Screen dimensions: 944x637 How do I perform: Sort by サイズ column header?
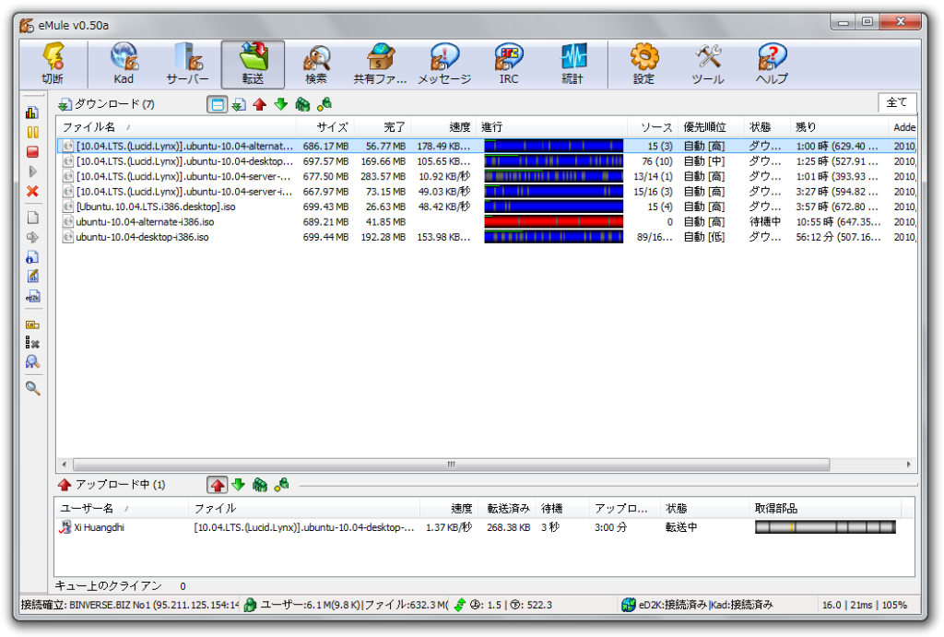[325, 127]
